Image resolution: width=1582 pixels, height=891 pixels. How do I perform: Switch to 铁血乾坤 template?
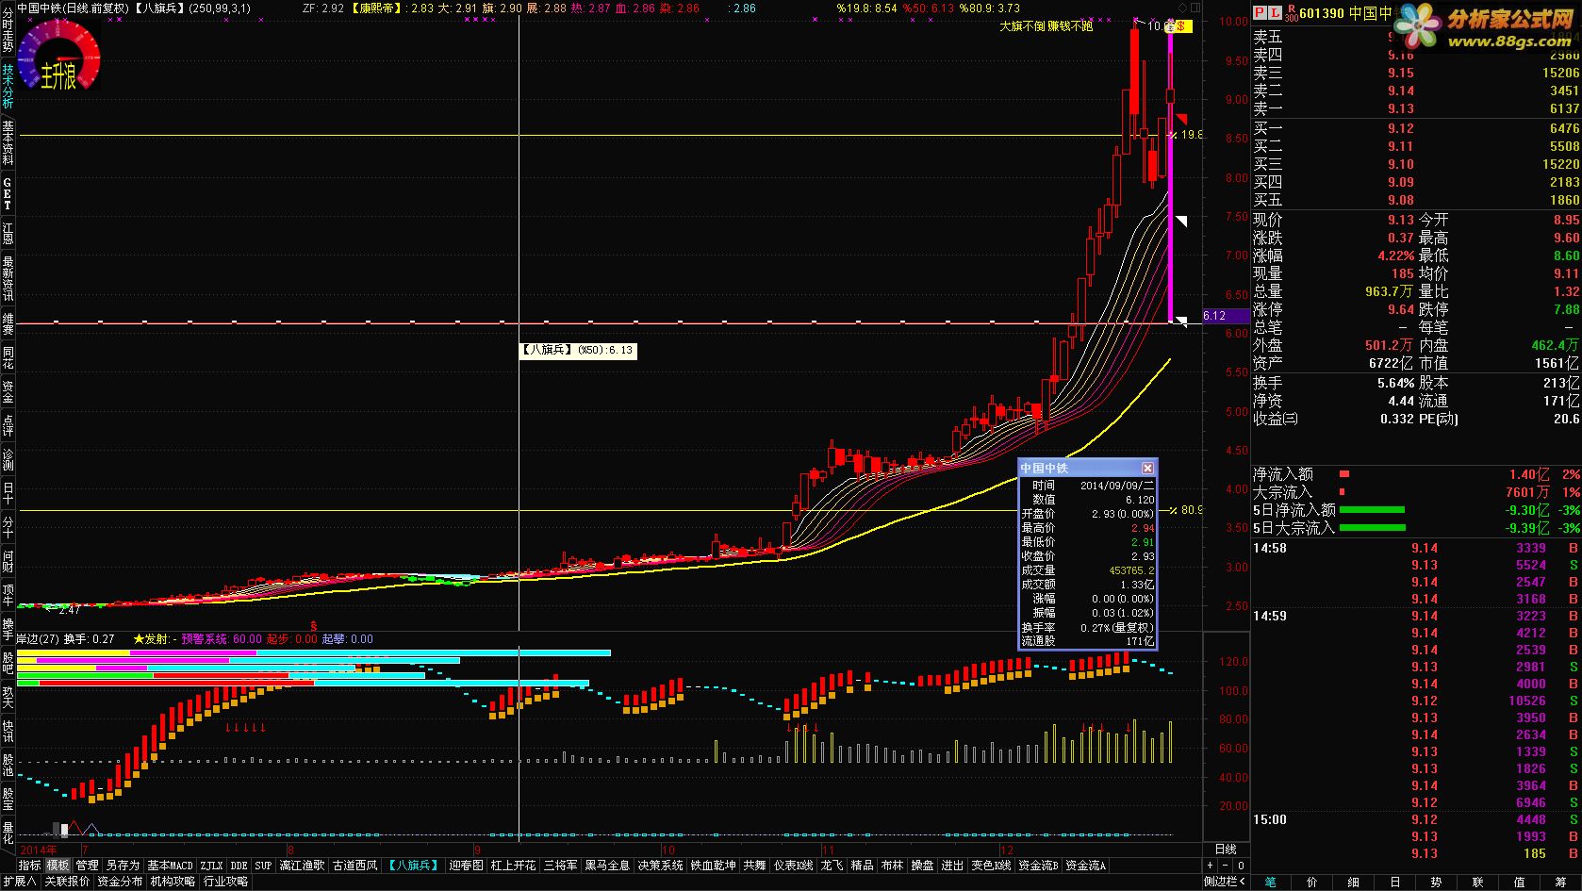click(x=713, y=866)
